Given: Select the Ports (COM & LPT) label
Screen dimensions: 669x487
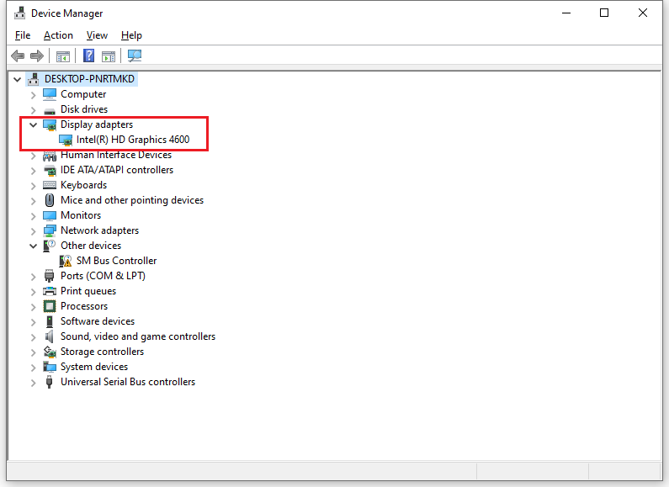Looking at the screenshot, I should click(x=103, y=276).
